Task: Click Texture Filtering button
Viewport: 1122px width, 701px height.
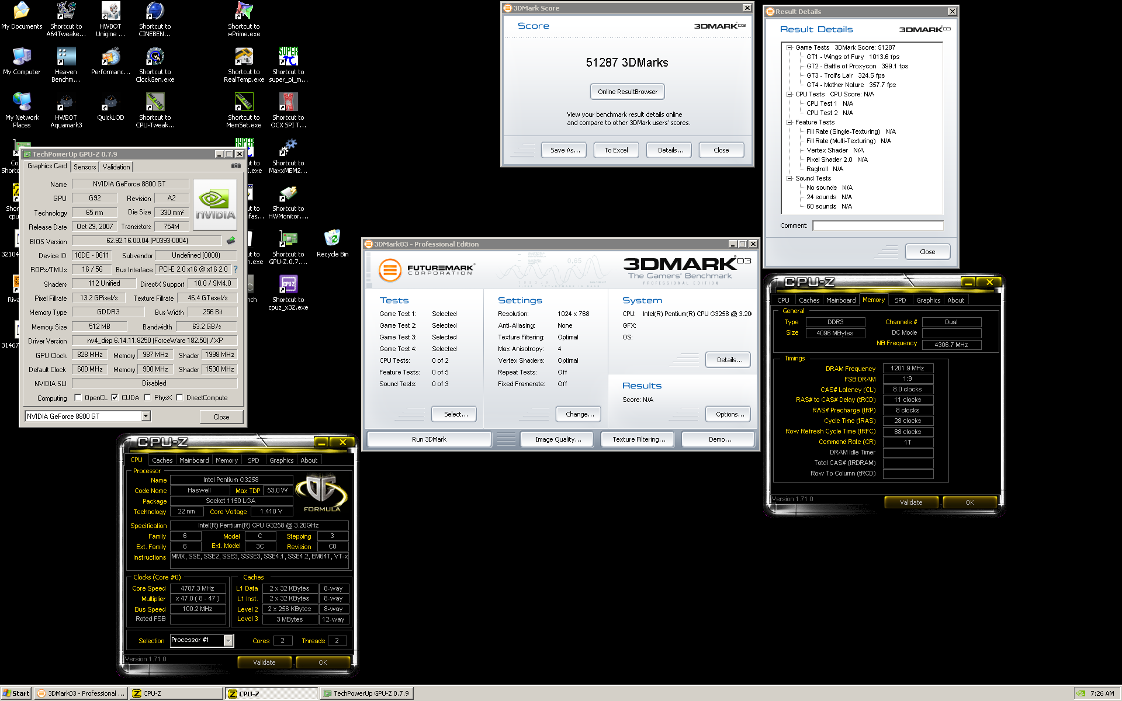Action: tap(639, 439)
